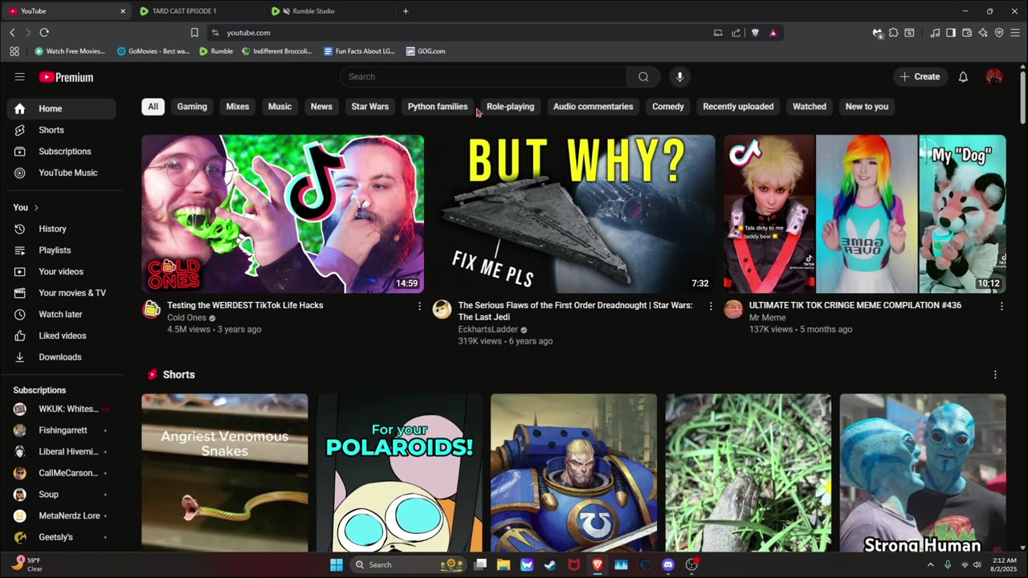Select the All filter chip
The image size is (1028, 578).
[153, 107]
